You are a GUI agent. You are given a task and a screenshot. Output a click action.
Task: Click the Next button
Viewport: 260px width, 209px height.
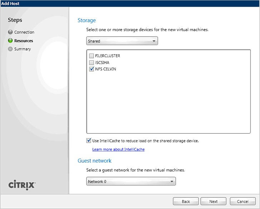tap(214, 201)
